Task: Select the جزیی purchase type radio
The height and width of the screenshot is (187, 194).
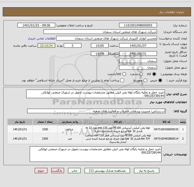Action: (x=160, y=80)
